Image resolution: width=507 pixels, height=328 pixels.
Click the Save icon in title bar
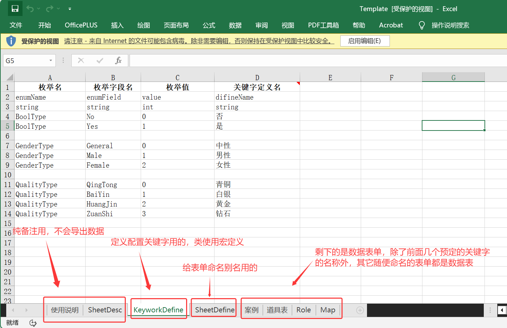click(x=15, y=9)
